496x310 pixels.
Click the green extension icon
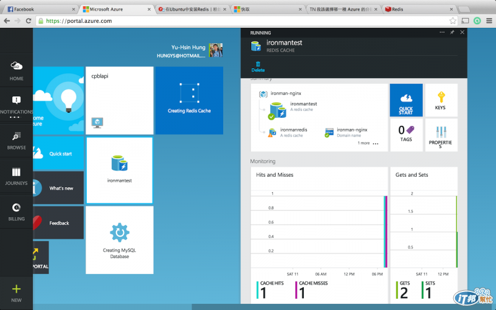pos(477,21)
